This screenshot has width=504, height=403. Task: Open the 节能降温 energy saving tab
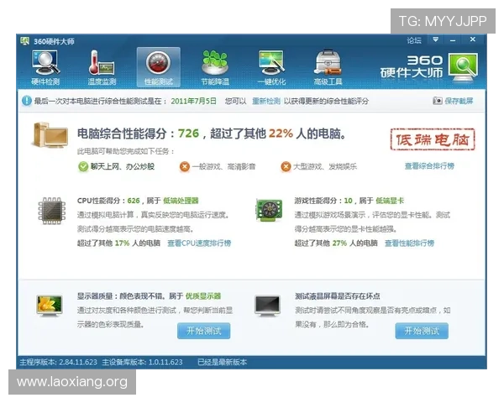point(215,67)
